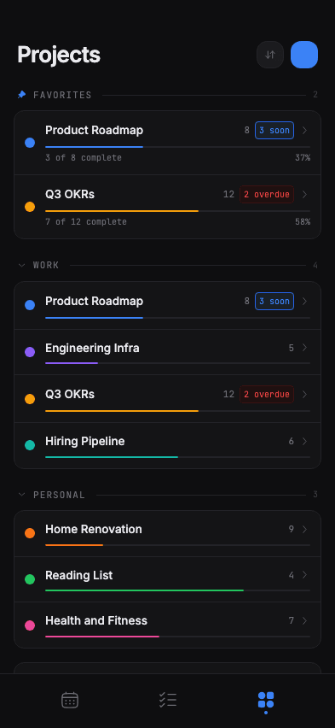The width and height of the screenshot is (335, 728).
Task: Open Hiring Pipeline via its chevron arrow
Action: [x=304, y=441]
